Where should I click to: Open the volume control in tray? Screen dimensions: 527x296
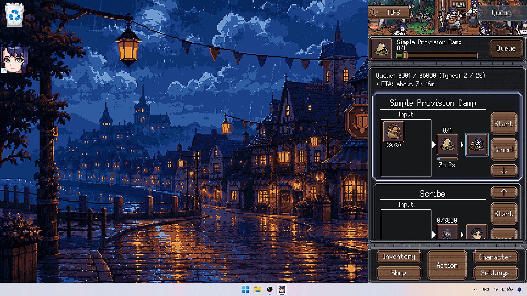[503, 289]
